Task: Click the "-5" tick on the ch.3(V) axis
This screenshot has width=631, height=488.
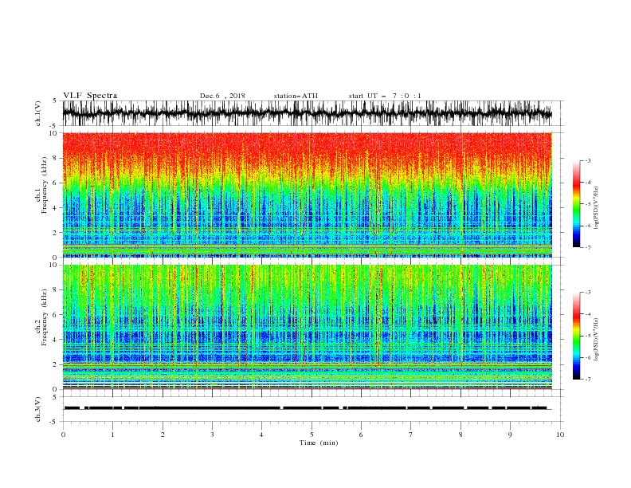Action: click(54, 422)
